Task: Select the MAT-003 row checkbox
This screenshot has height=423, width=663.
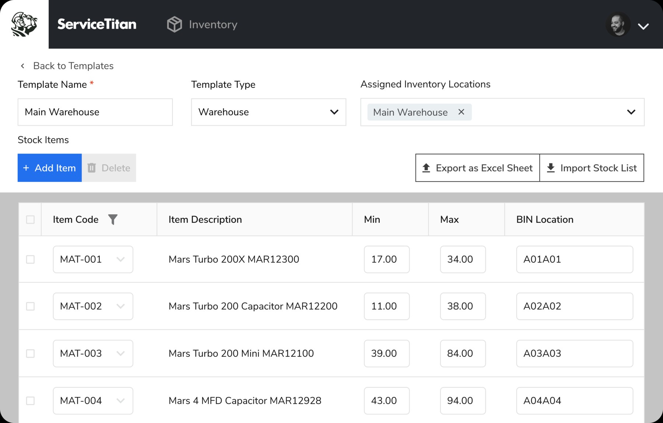Action: (x=31, y=353)
